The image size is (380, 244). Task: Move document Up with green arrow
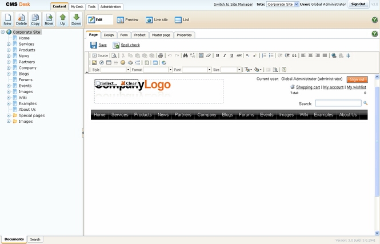63,19
